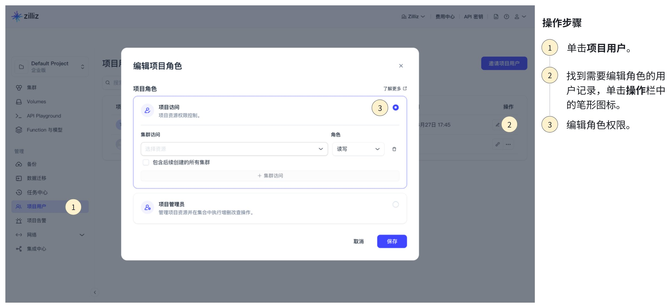
Task: Open the three-dots more menu in the second user row
Action: click(x=508, y=144)
